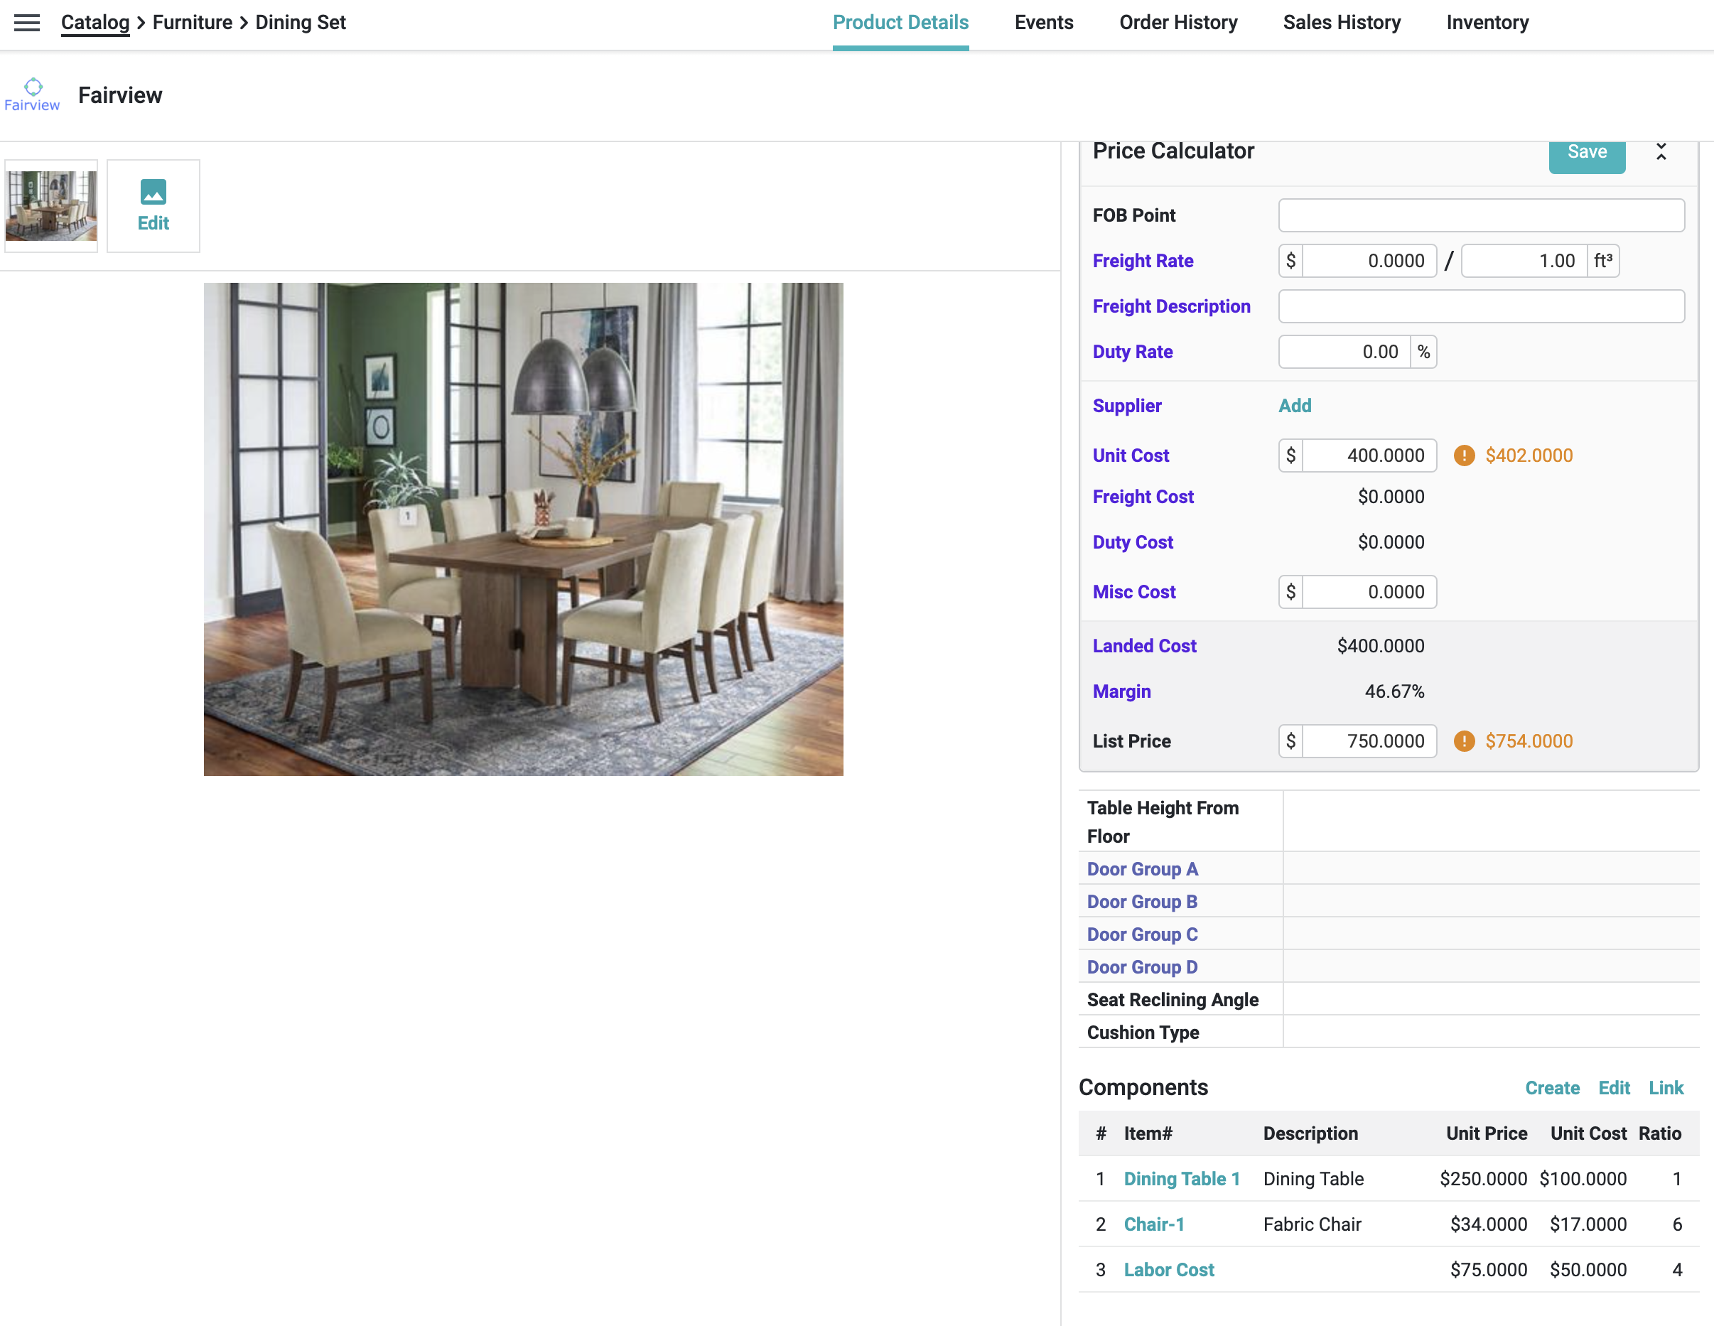Click the Edit image icon button
This screenshot has height=1326, width=1714.
(153, 205)
